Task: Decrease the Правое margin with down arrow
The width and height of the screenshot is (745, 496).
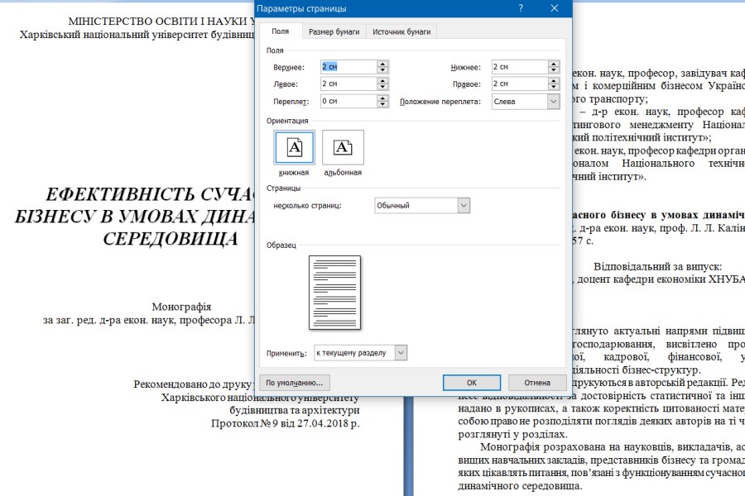Action: 554,88
